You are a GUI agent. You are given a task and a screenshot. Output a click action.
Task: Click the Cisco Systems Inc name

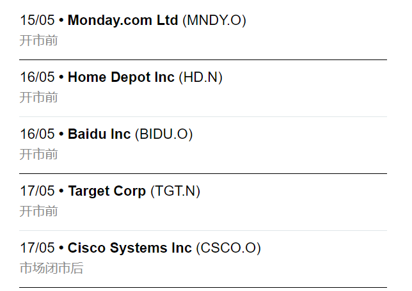pyautogui.click(x=130, y=248)
